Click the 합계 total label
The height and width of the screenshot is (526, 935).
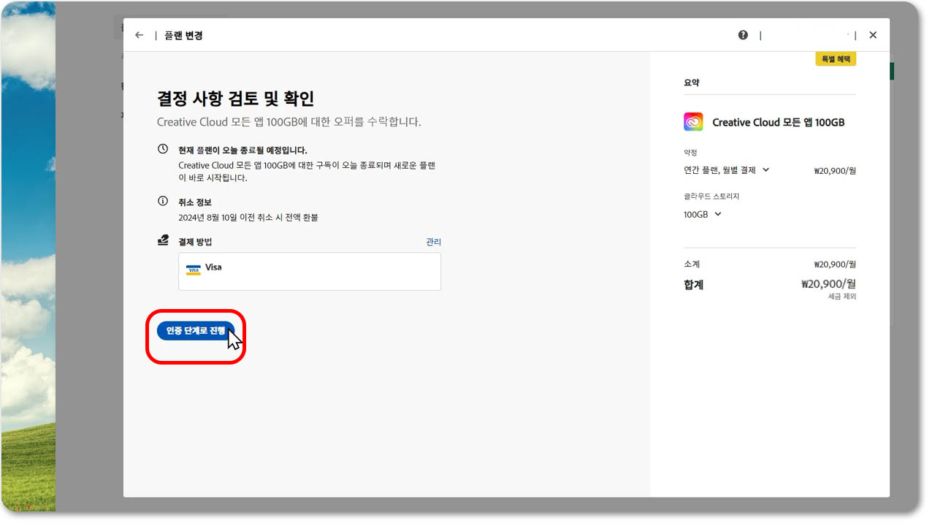(x=693, y=285)
